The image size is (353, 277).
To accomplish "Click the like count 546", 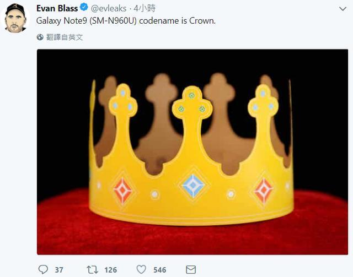I will click(x=160, y=269).
